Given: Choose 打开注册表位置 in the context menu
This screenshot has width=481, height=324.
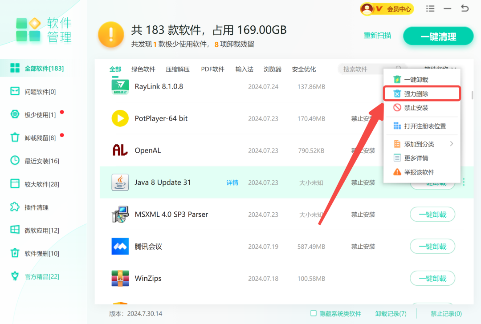Looking at the screenshot, I should [x=422, y=126].
